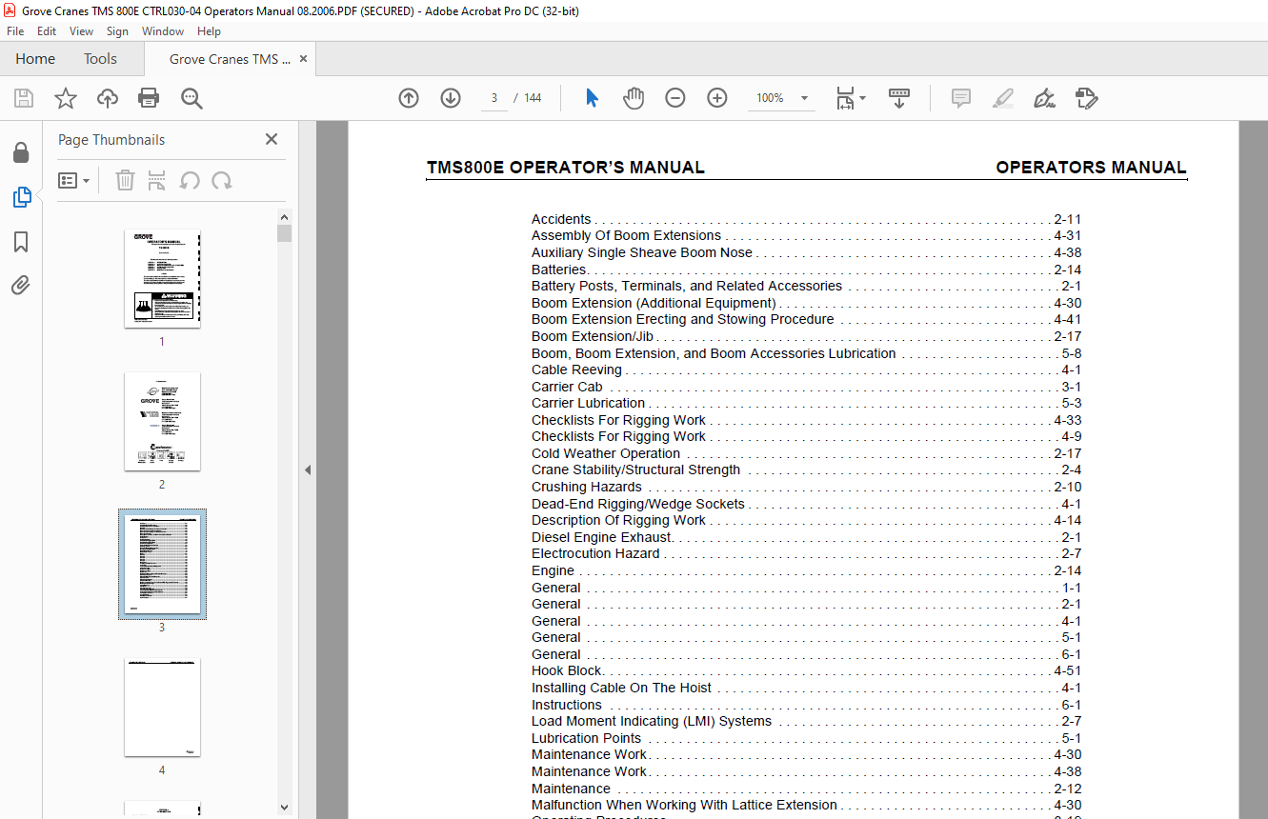
Task: Open the File menu
Action: tap(15, 31)
